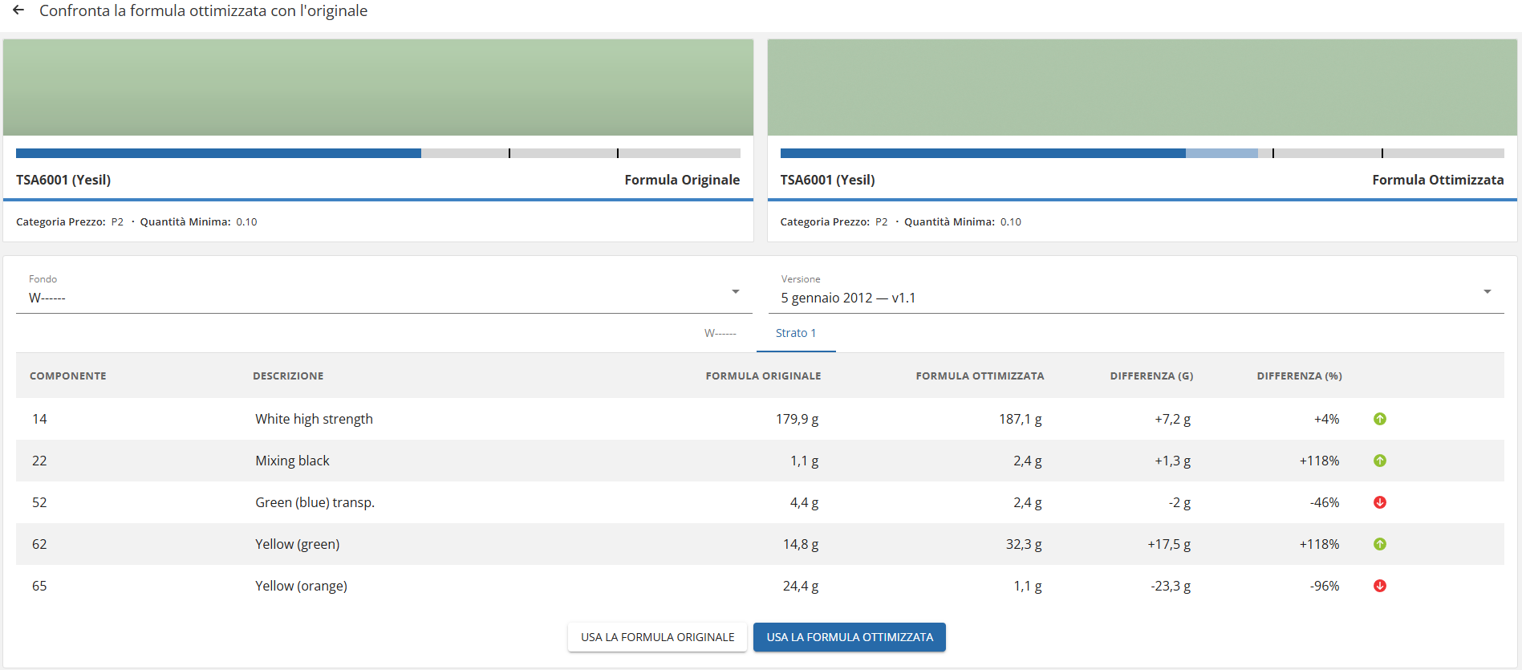Sort by Differenza (%) column header
The height and width of the screenshot is (670, 1522).
coord(1299,376)
